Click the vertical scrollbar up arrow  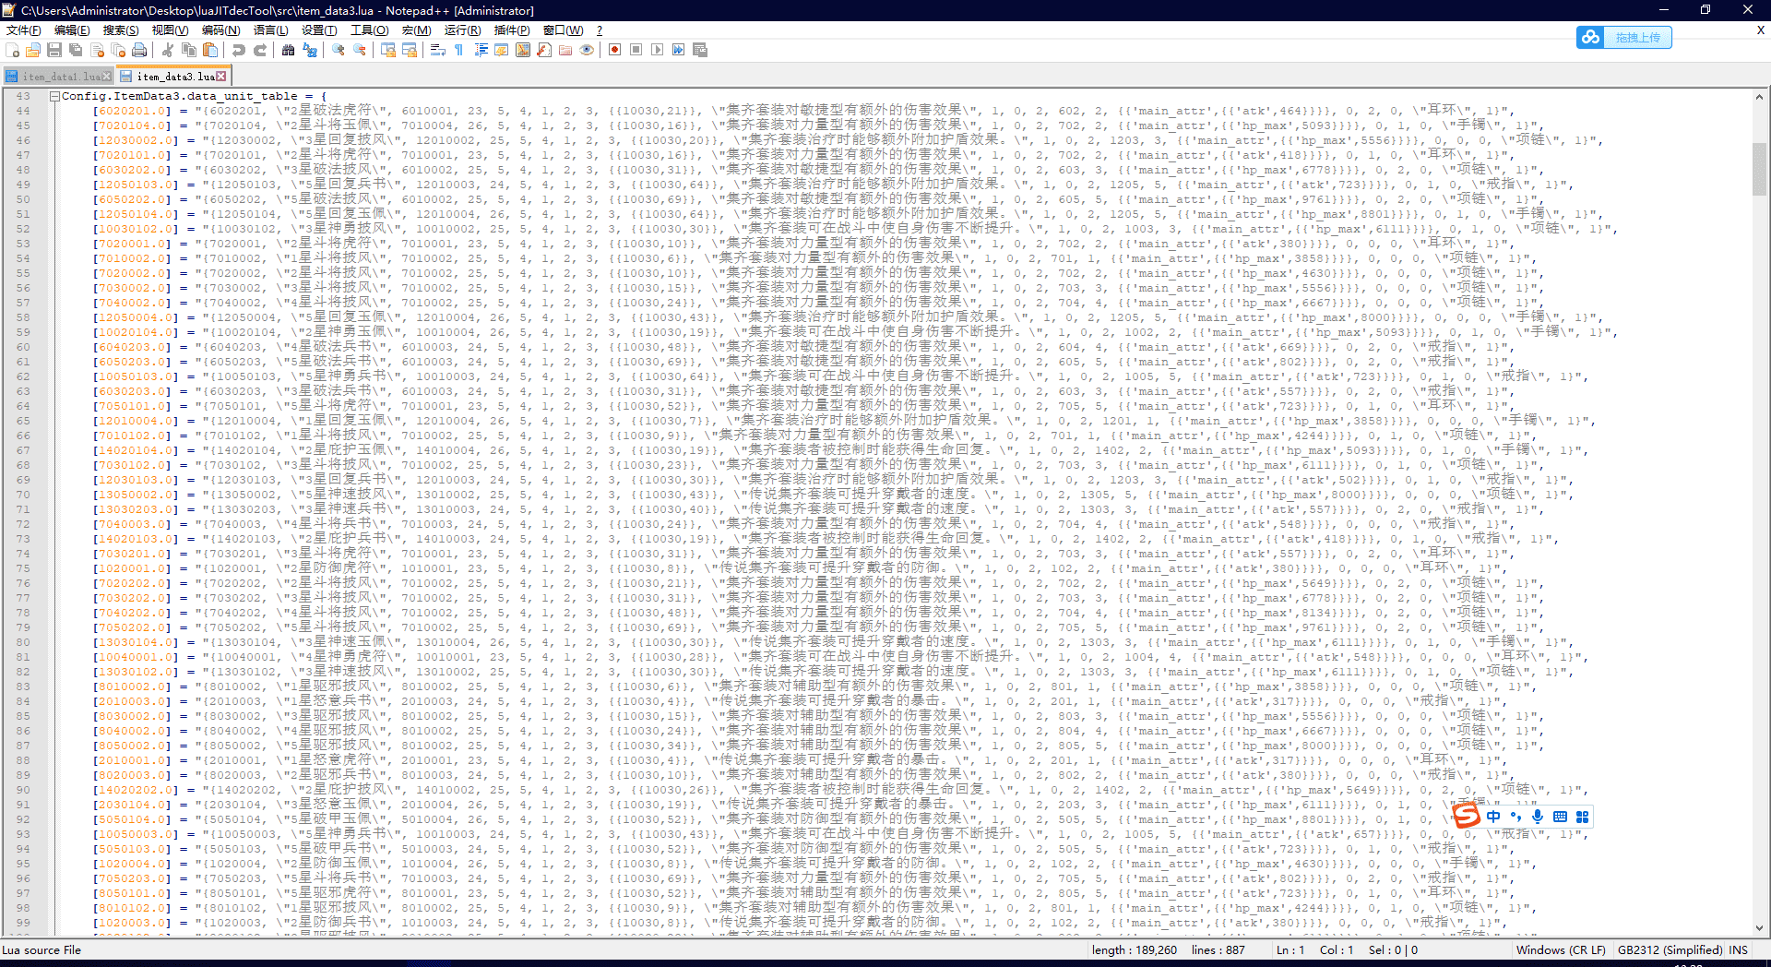pyautogui.click(x=1759, y=96)
